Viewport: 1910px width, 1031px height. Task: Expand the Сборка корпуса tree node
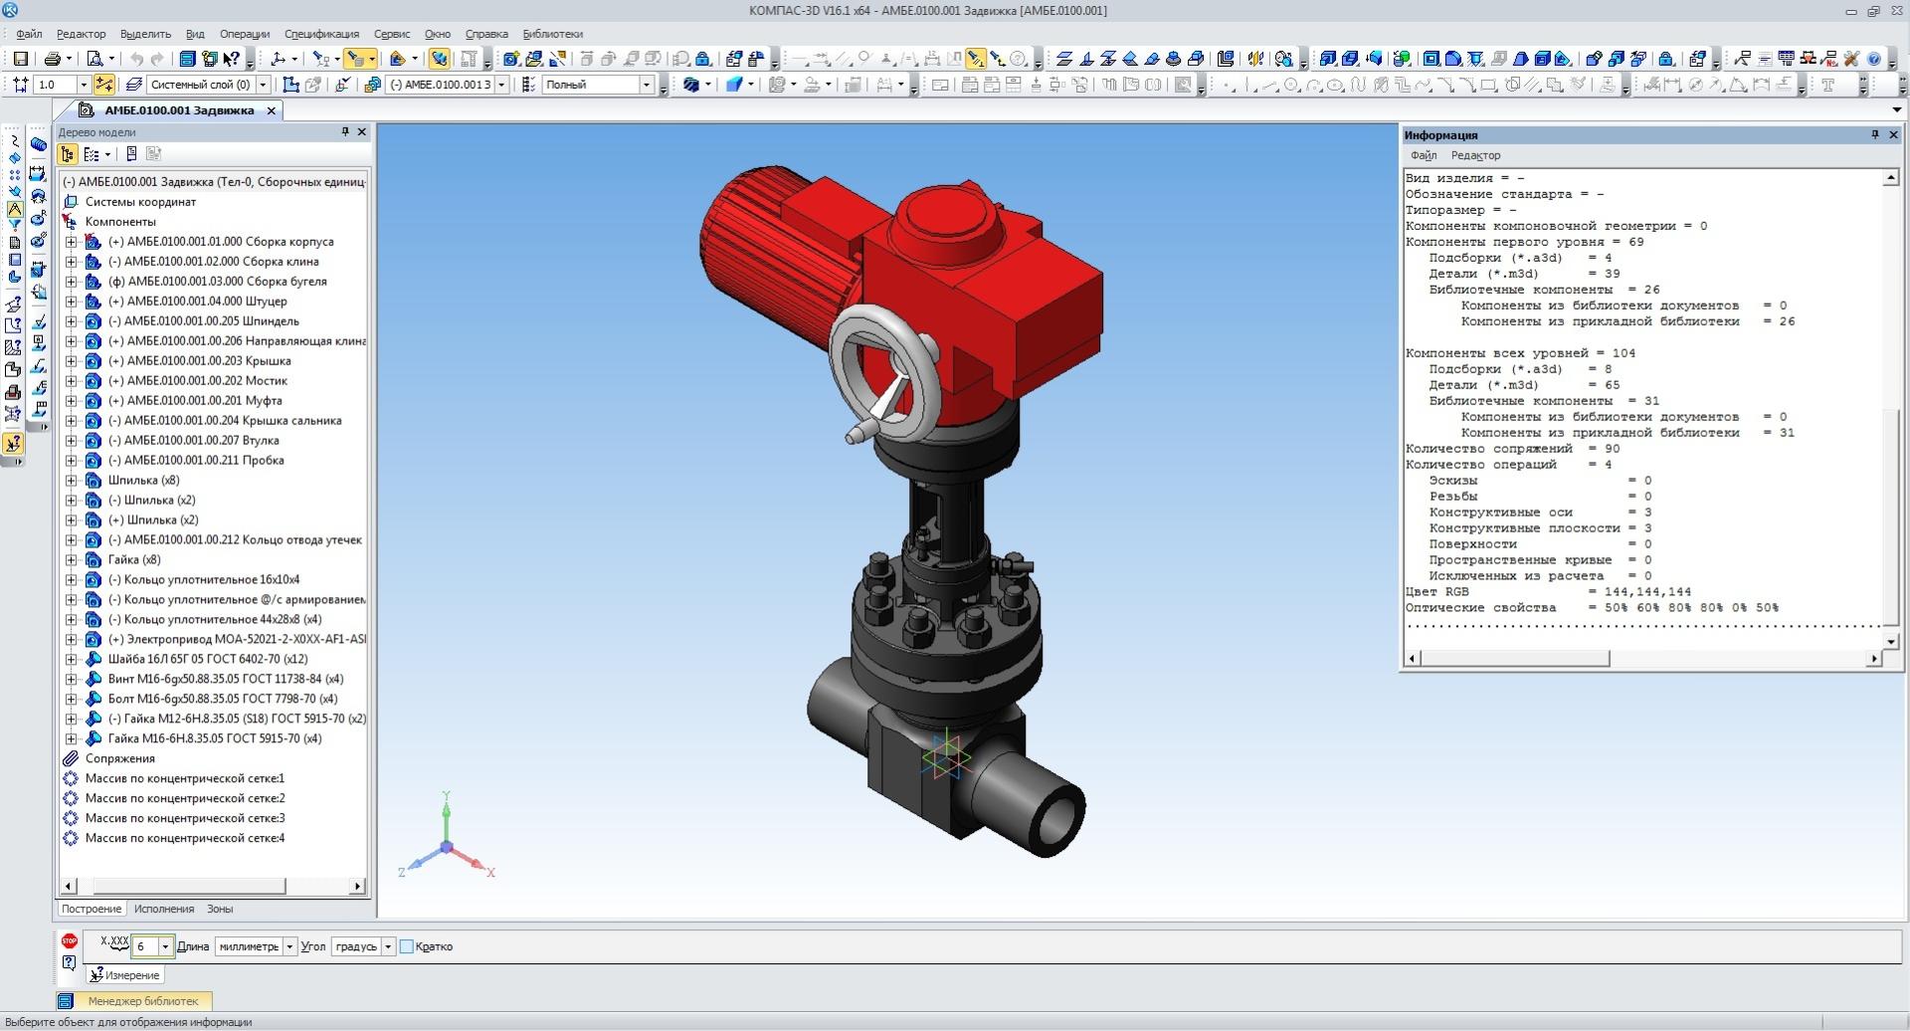tap(71, 242)
